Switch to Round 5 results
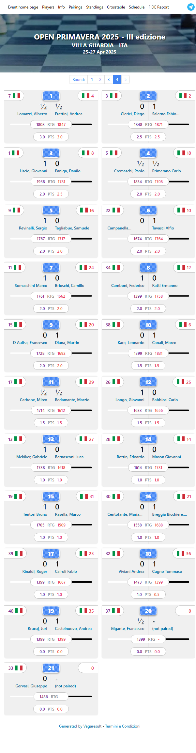 125,79
